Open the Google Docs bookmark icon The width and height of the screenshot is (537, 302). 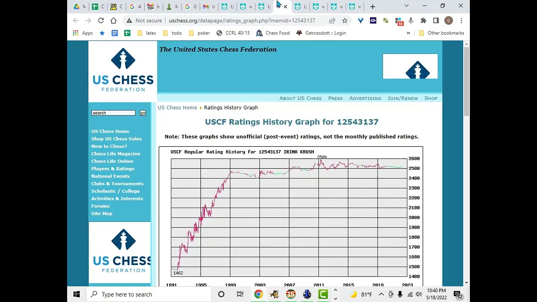click(x=115, y=33)
